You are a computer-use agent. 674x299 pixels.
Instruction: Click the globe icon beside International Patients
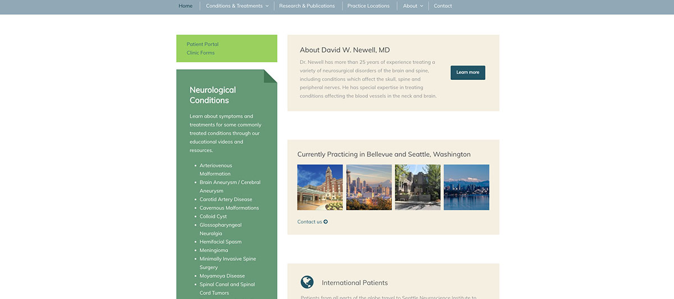[x=307, y=282]
